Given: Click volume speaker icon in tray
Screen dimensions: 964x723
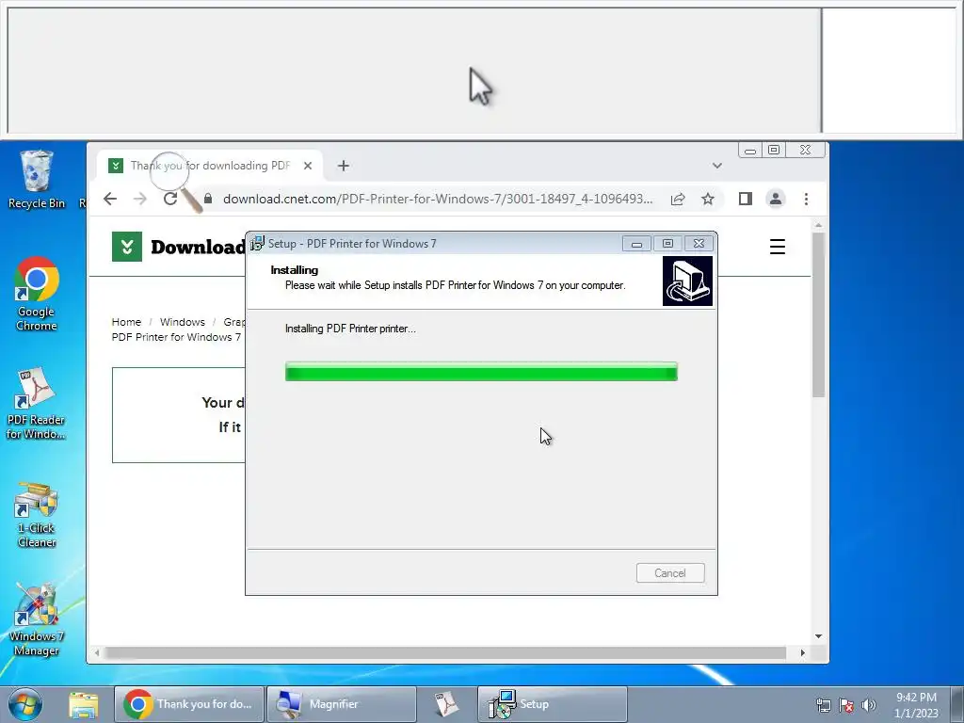Looking at the screenshot, I should [x=869, y=705].
